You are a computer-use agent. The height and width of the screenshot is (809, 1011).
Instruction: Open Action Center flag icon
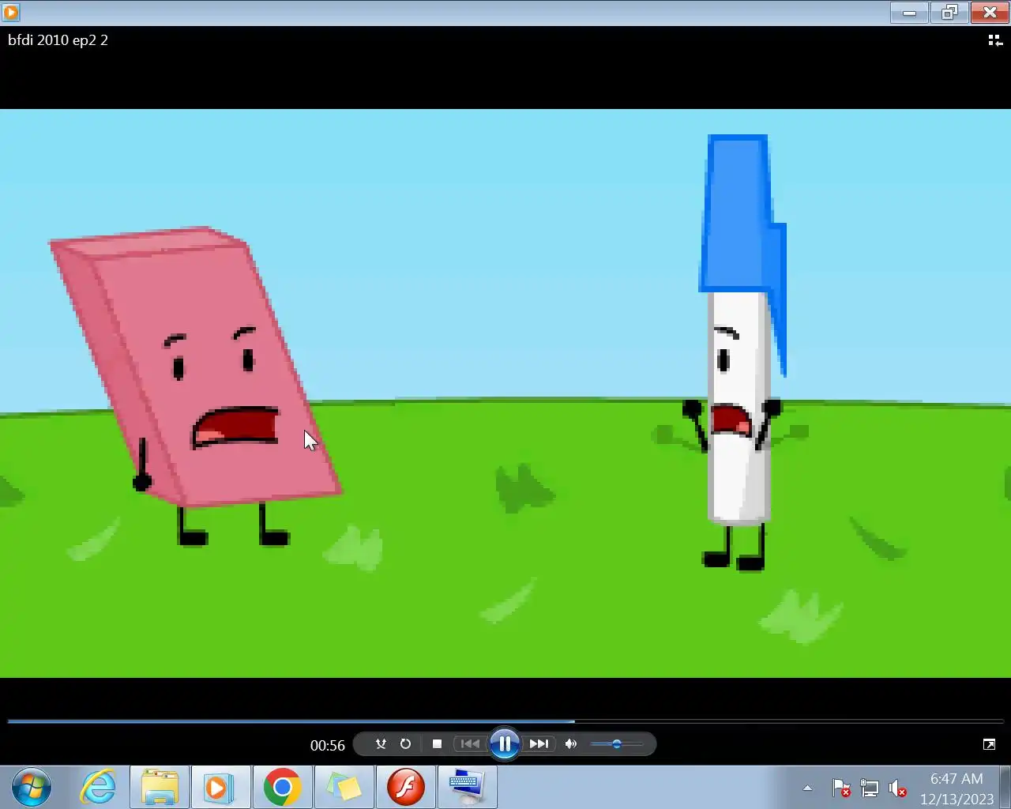point(841,788)
